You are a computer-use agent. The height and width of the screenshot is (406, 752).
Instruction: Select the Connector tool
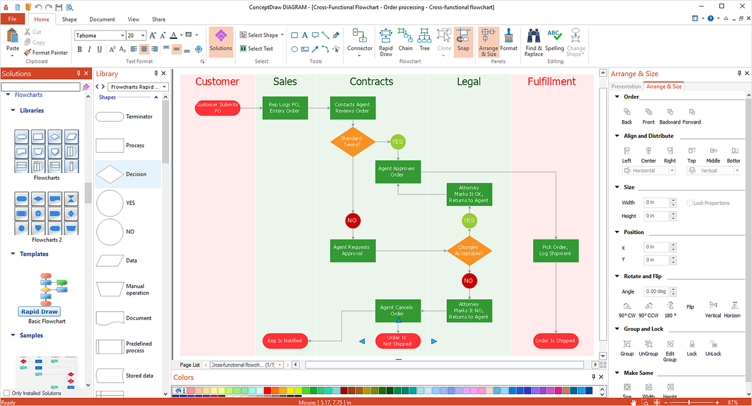pos(360,41)
